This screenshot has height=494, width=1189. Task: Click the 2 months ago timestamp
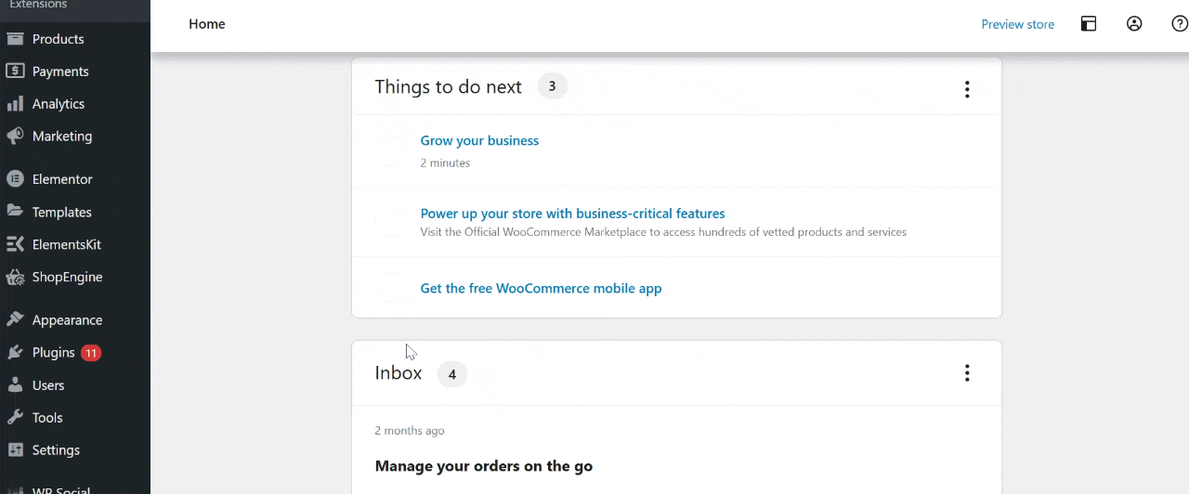click(410, 431)
